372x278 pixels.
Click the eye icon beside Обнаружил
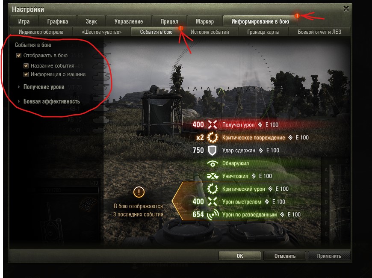[x=213, y=163]
